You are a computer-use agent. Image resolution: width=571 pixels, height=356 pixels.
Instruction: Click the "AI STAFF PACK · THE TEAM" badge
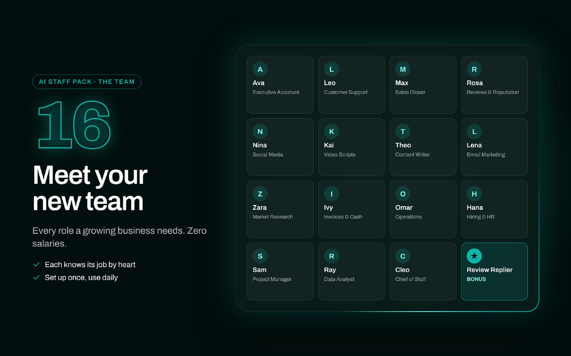[87, 82]
